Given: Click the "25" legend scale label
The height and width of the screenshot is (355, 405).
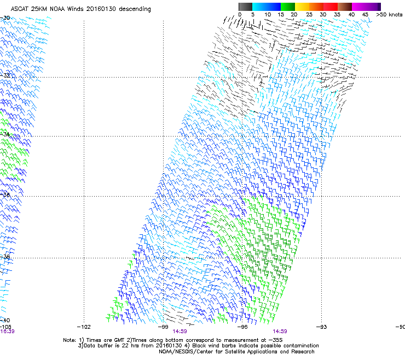Looking at the screenshot, I should pos(309,15).
